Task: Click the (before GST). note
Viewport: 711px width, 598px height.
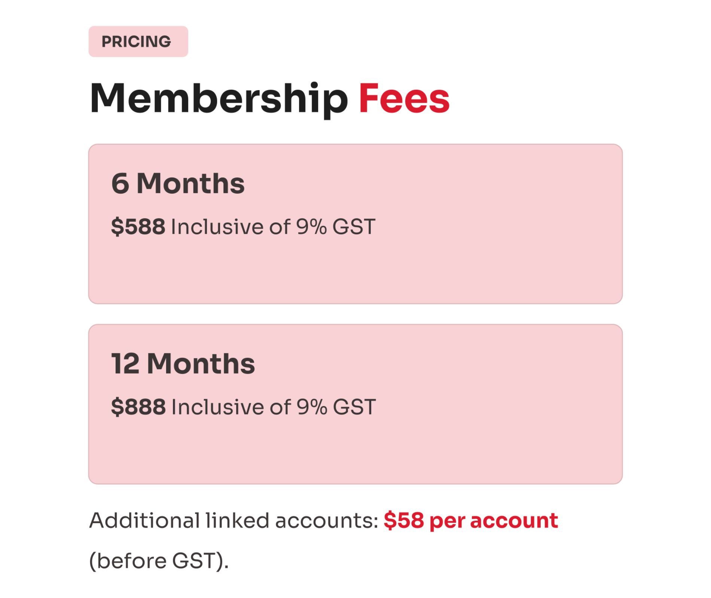Action: pyautogui.click(x=159, y=561)
